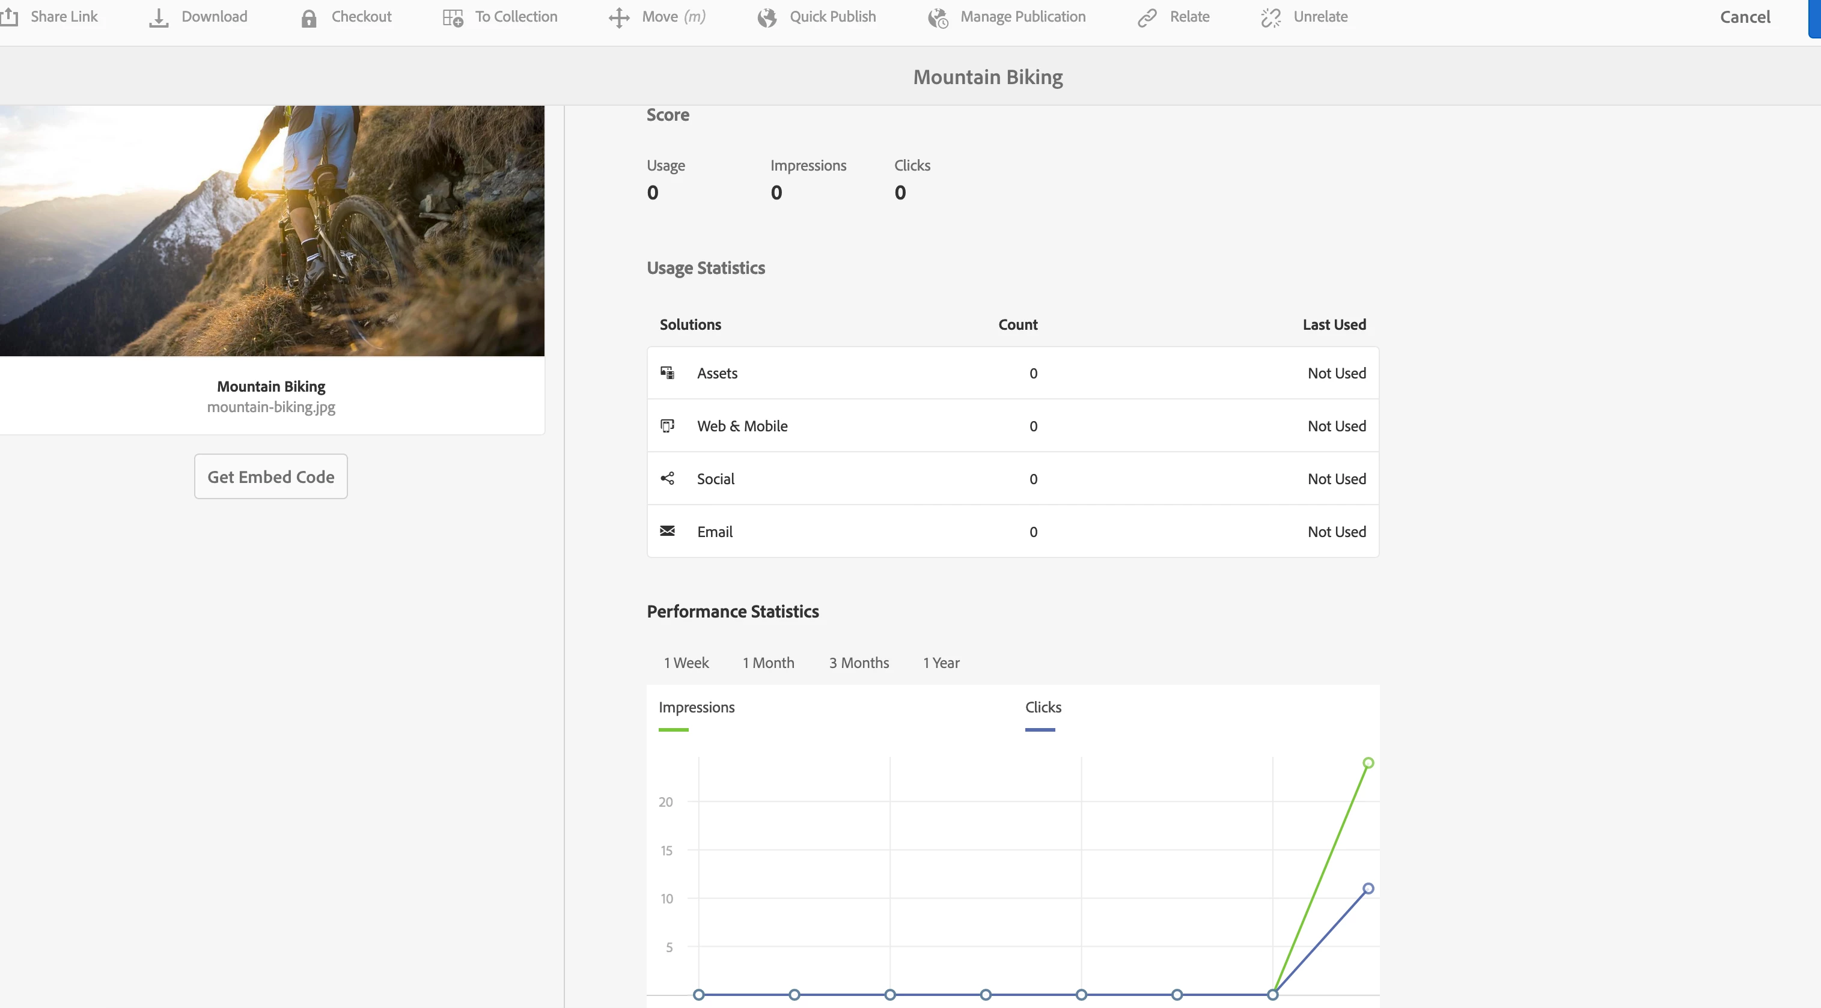Screen dimensions: 1821x1008
Task: Toggle the Clicks blue legend line
Action: 1039,730
